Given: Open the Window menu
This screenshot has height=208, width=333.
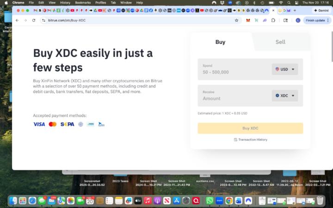Looking at the screenshot, I should 126,3.
